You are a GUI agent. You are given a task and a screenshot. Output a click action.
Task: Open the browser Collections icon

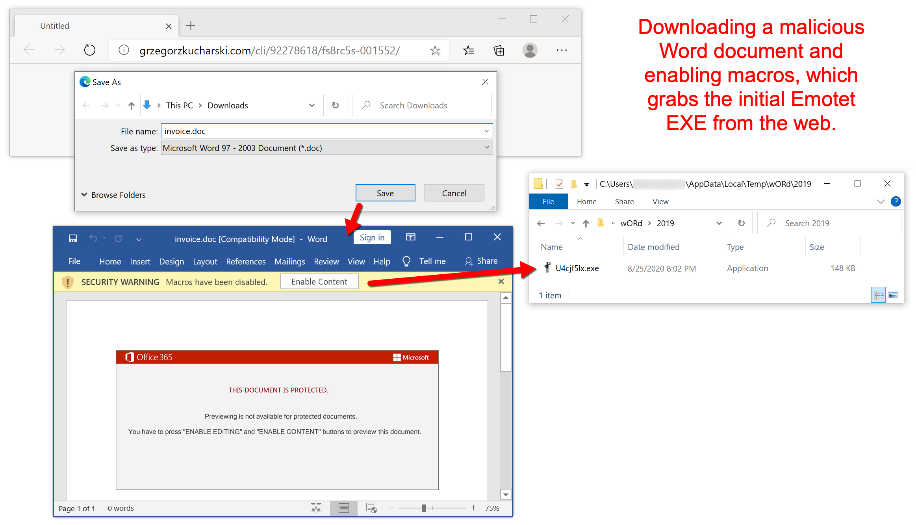coord(499,50)
